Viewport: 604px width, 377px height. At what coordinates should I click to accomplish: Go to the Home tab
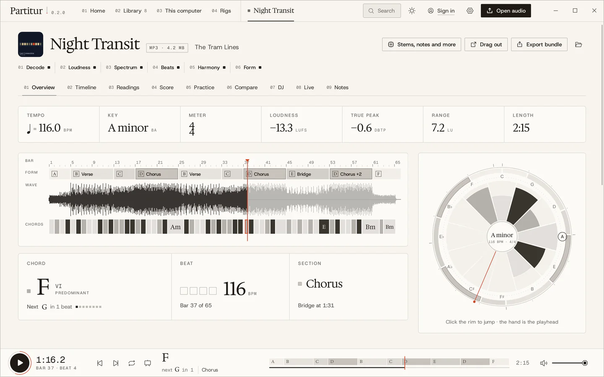click(x=94, y=11)
